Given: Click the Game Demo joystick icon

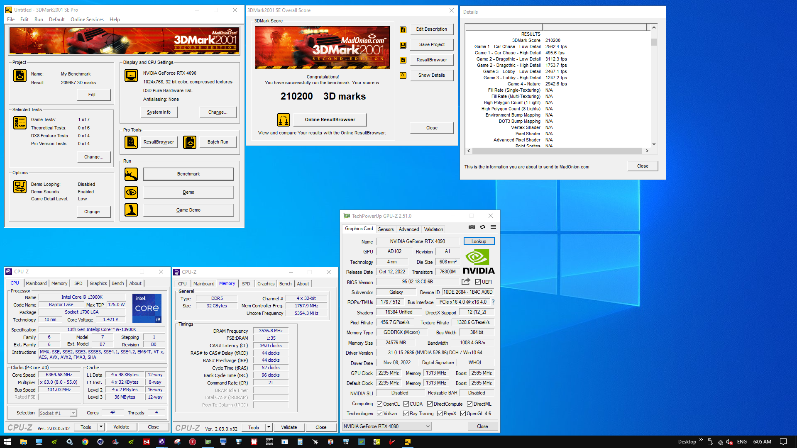Looking at the screenshot, I should point(131,210).
